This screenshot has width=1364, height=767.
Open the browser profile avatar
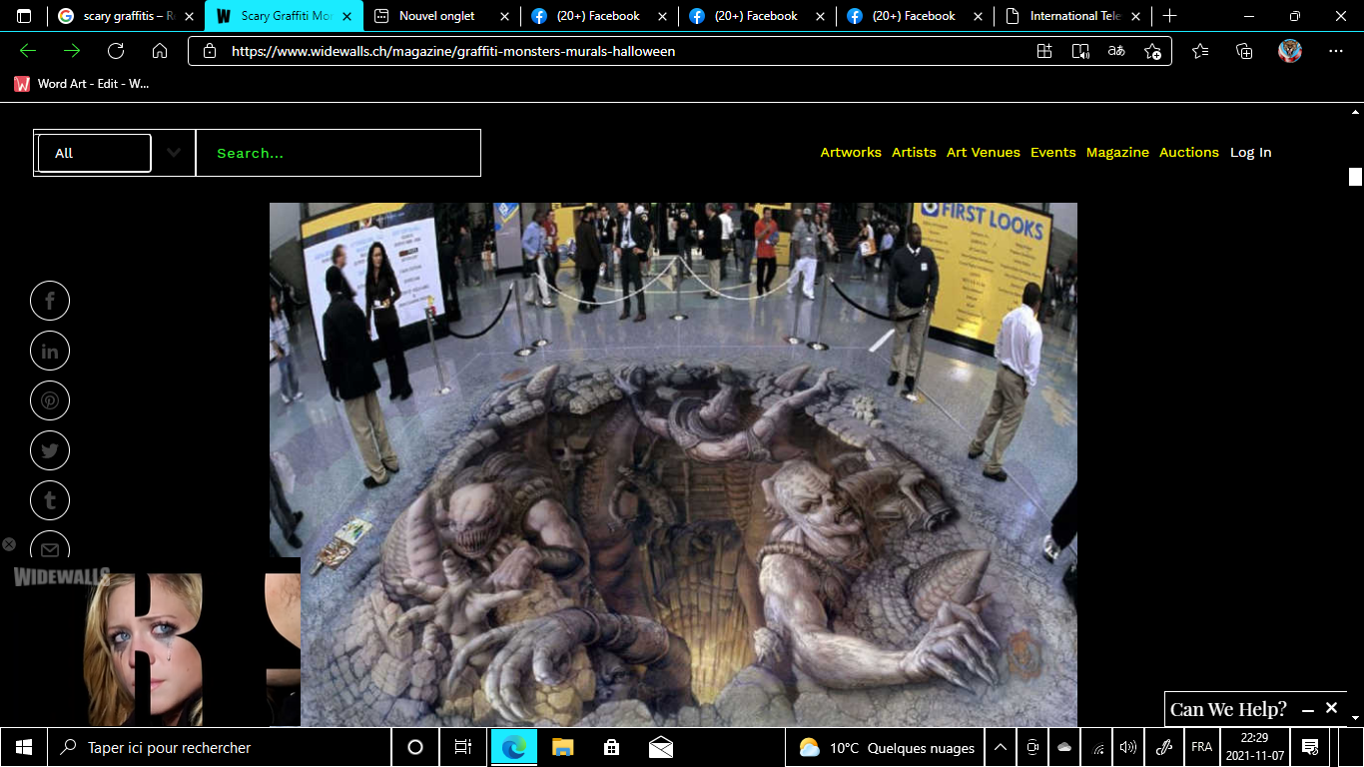pos(1290,51)
